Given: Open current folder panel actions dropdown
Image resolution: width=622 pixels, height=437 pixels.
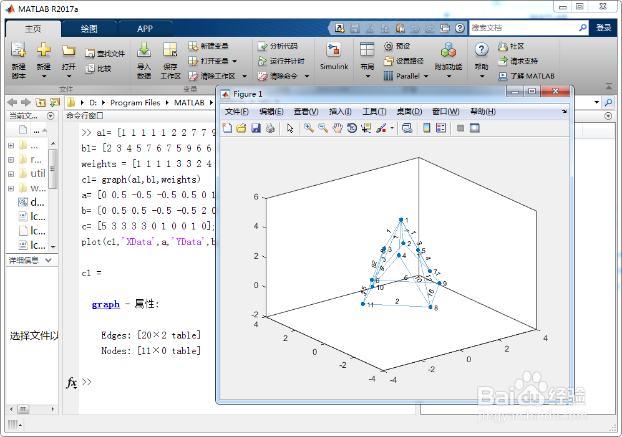Looking at the screenshot, I should (51, 116).
